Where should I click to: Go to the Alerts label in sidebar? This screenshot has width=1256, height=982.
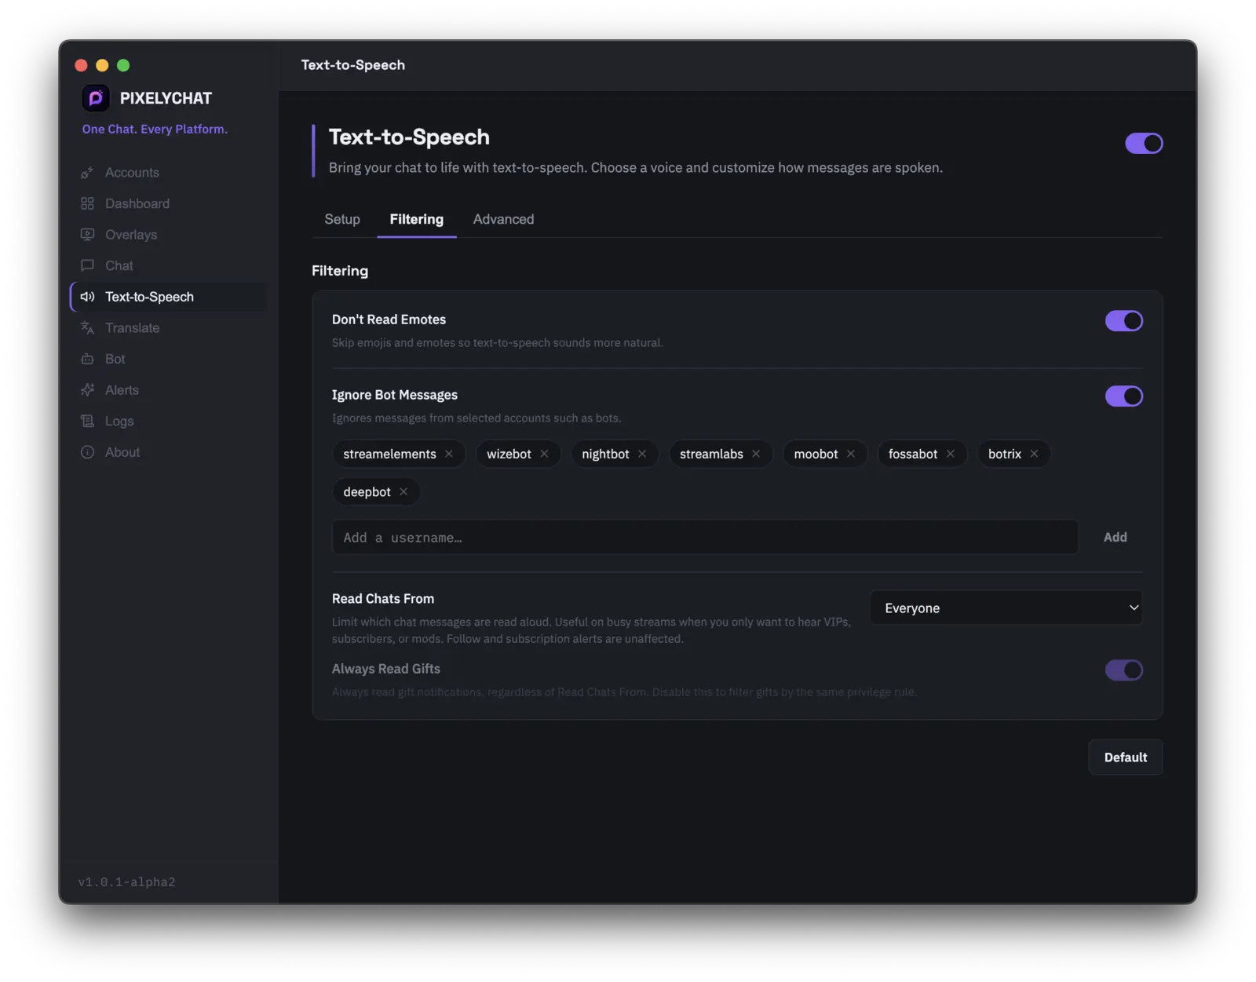coord(122,390)
